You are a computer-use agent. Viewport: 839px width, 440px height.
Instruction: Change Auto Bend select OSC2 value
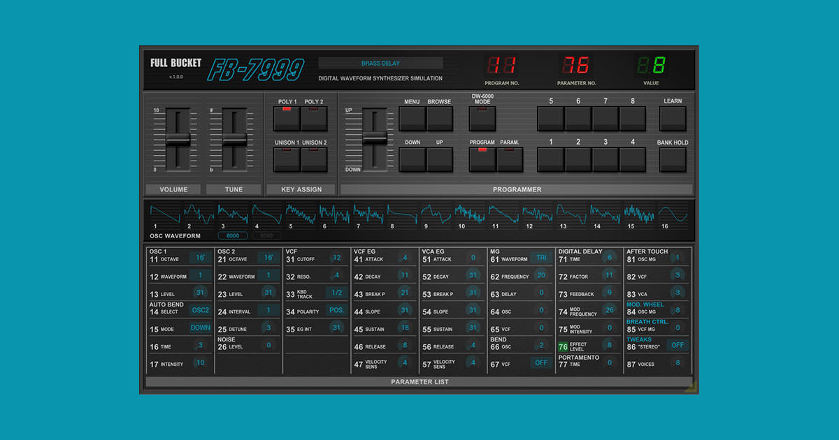(200, 310)
